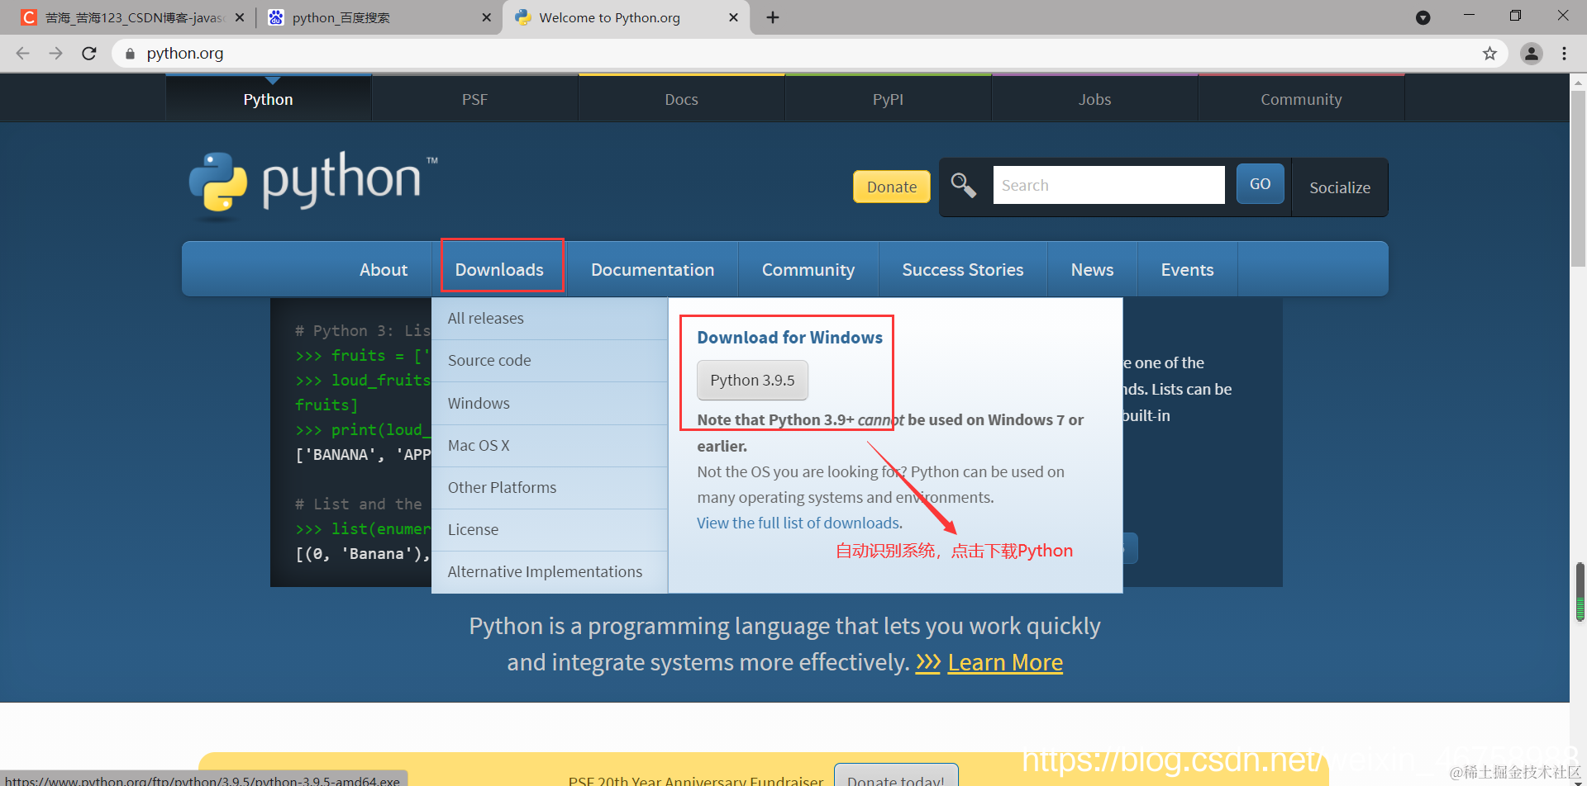
Task: Select All releases in Downloads submenu
Action: [x=550, y=319]
